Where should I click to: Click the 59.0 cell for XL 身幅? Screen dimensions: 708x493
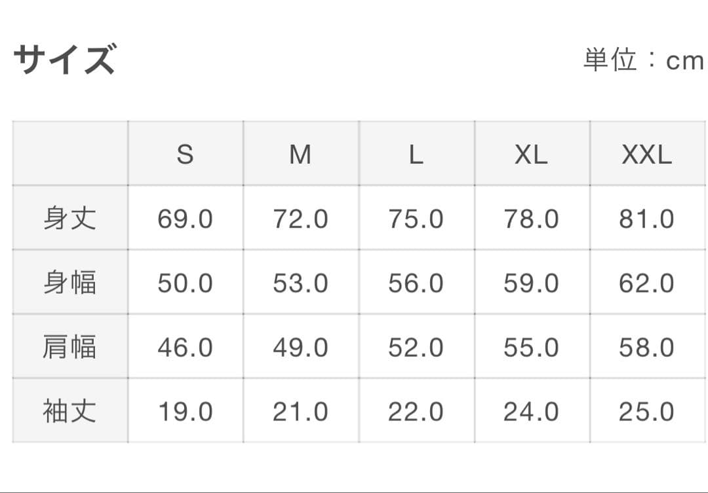pos(531,283)
